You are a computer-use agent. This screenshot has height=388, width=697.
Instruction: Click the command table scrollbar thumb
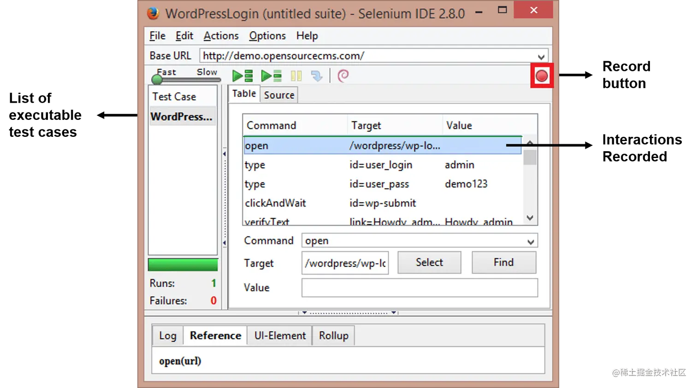coord(530,157)
